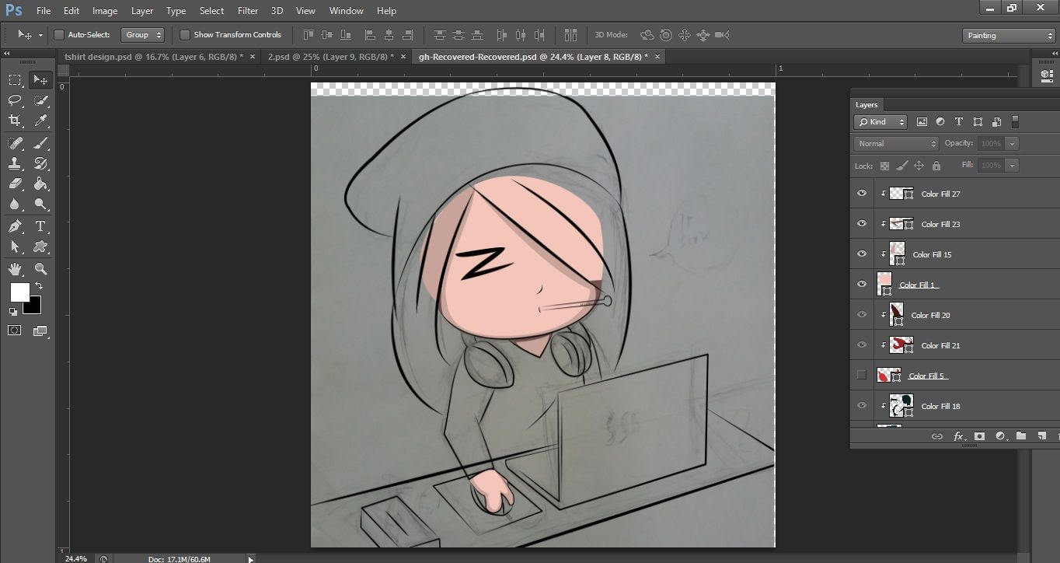Click the foreground color swatch
The width and height of the screenshot is (1060, 563).
tap(19, 292)
